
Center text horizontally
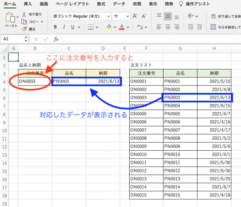pos(168,27)
